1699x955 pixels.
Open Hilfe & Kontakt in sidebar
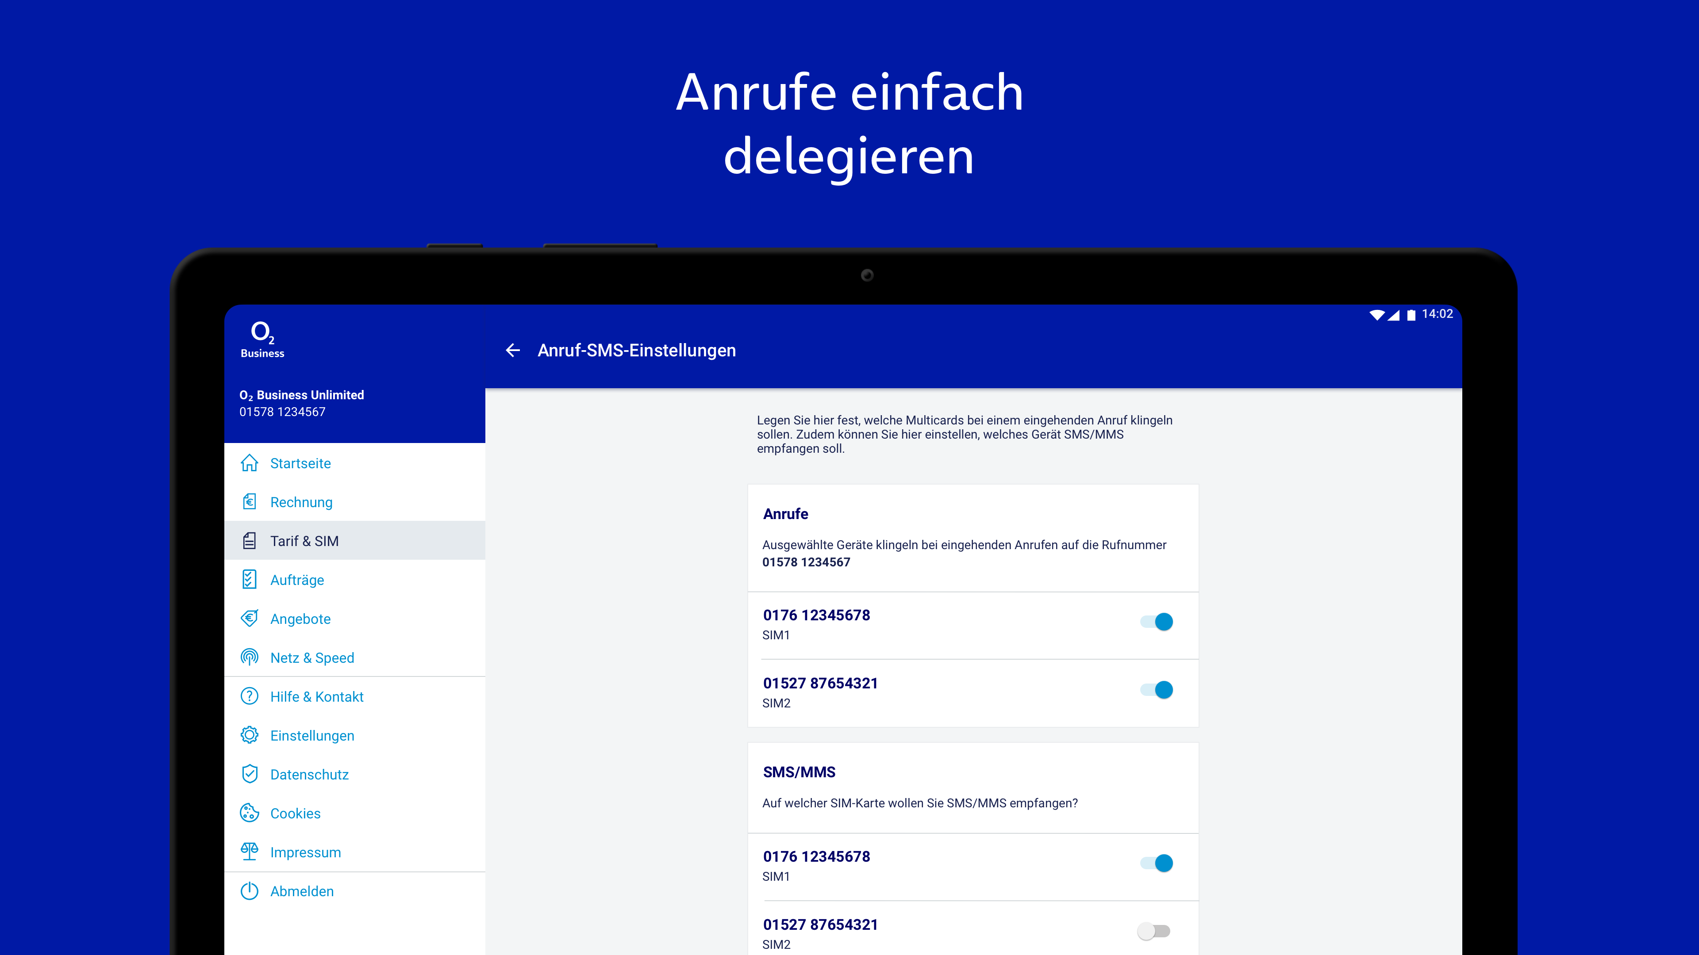point(317,697)
